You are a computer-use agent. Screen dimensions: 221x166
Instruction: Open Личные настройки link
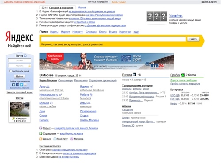(98, 2)
